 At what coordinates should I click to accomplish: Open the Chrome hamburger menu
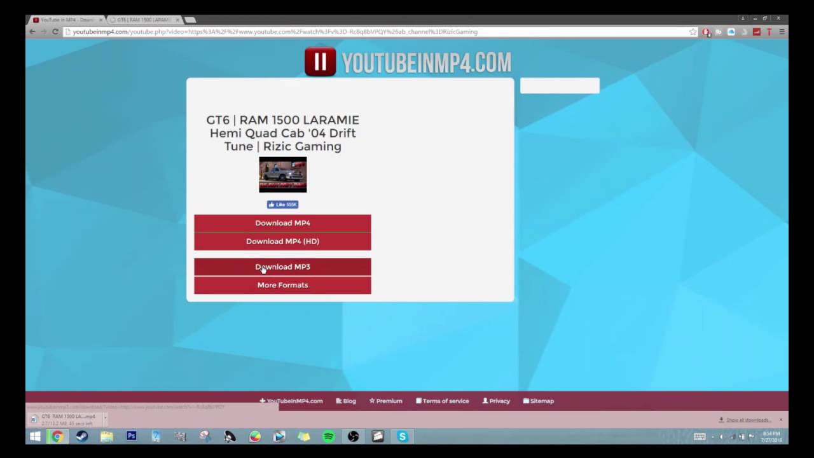coord(782,32)
